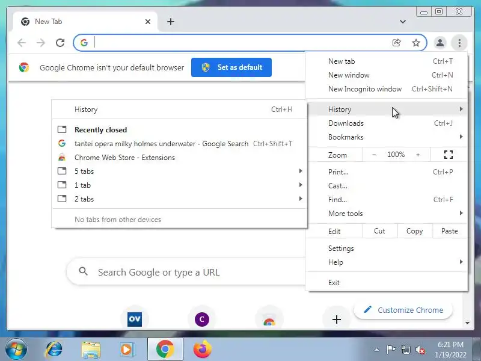Click the three-dot Chrome menu icon

(x=459, y=43)
